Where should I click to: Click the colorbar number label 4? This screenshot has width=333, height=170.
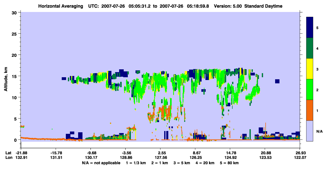[x=317, y=48]
